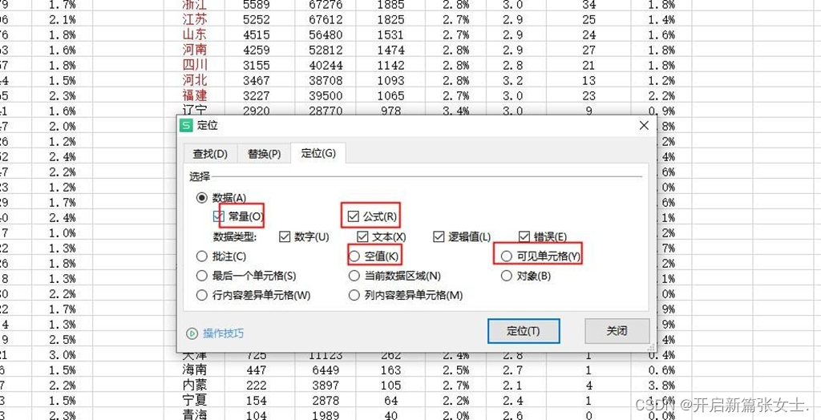Click the 河南 cell
This screenshot has height=420, width=821.
(194, 50)
